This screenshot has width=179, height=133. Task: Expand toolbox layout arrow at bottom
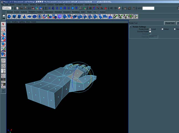click(3, 91)
